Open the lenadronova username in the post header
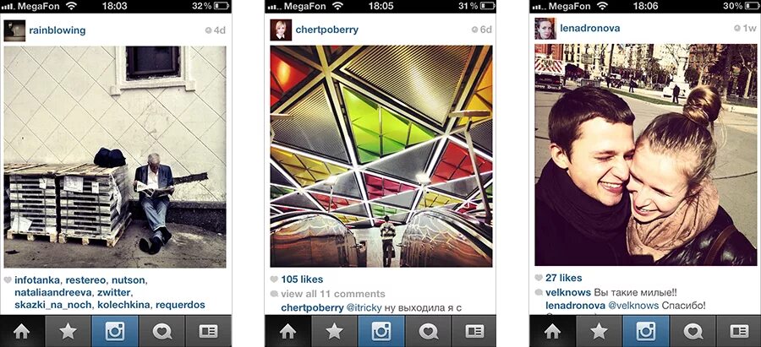This screenshot has height=347, width=761. point(589,28)
